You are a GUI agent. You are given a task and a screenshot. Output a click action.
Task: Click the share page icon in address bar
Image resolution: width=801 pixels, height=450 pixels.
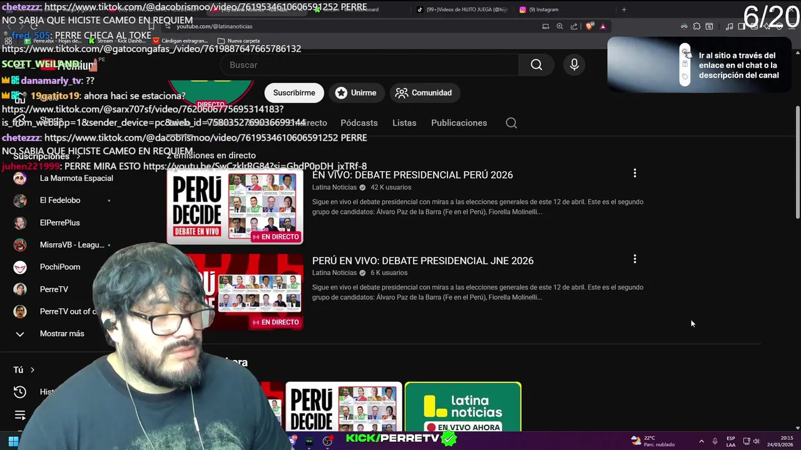574,26
